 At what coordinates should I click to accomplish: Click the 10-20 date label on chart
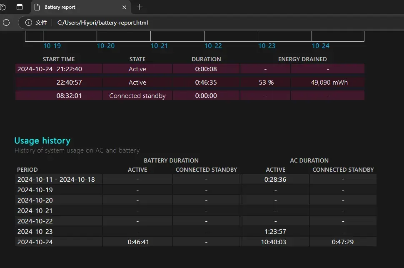pyautogui.click(x=106, y=46)
